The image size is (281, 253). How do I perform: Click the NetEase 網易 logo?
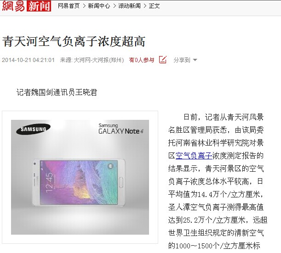(13, 6)
